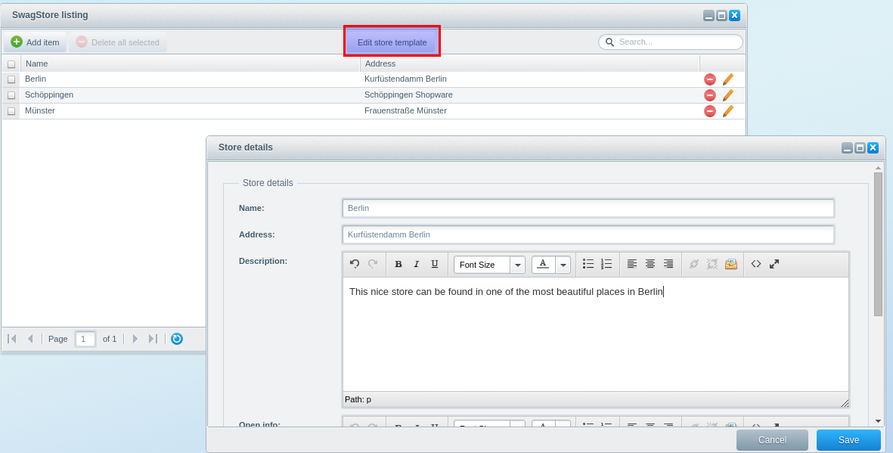Undo the last change in Description
893x453 pixels.
coord(355,264)
